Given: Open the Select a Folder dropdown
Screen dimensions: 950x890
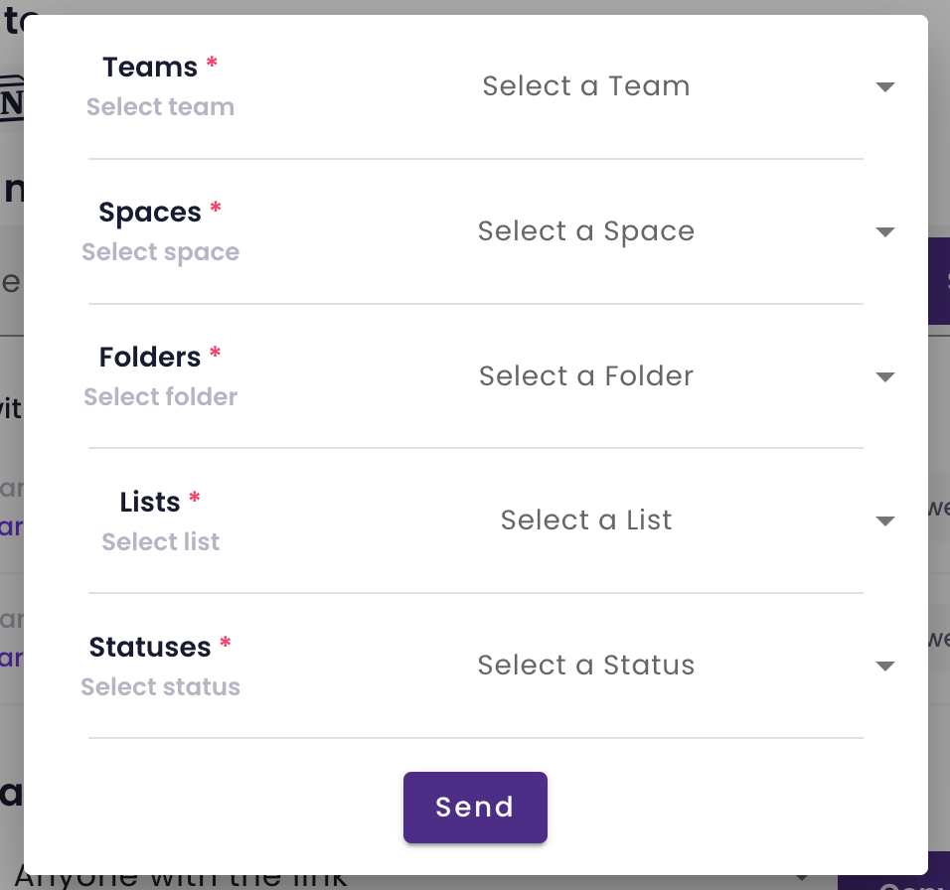Looking at the screenshot, I should pyautogui.click(x=586, y=376).
